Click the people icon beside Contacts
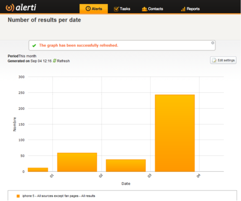This screenshot has width=241, height=201. (144, 9)
